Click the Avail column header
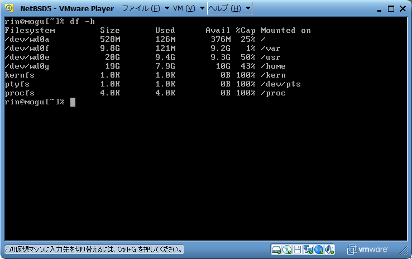 click(x=218, y=31)
